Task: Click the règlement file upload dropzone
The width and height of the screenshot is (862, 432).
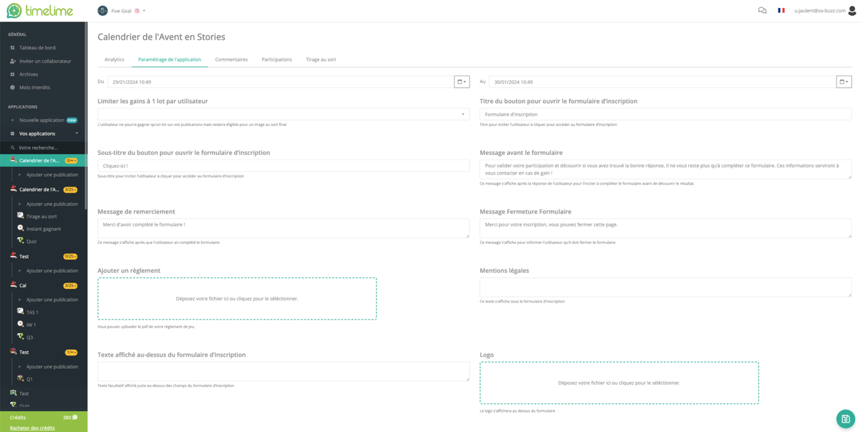Action: pyautogui.click(x=237, y=299)
